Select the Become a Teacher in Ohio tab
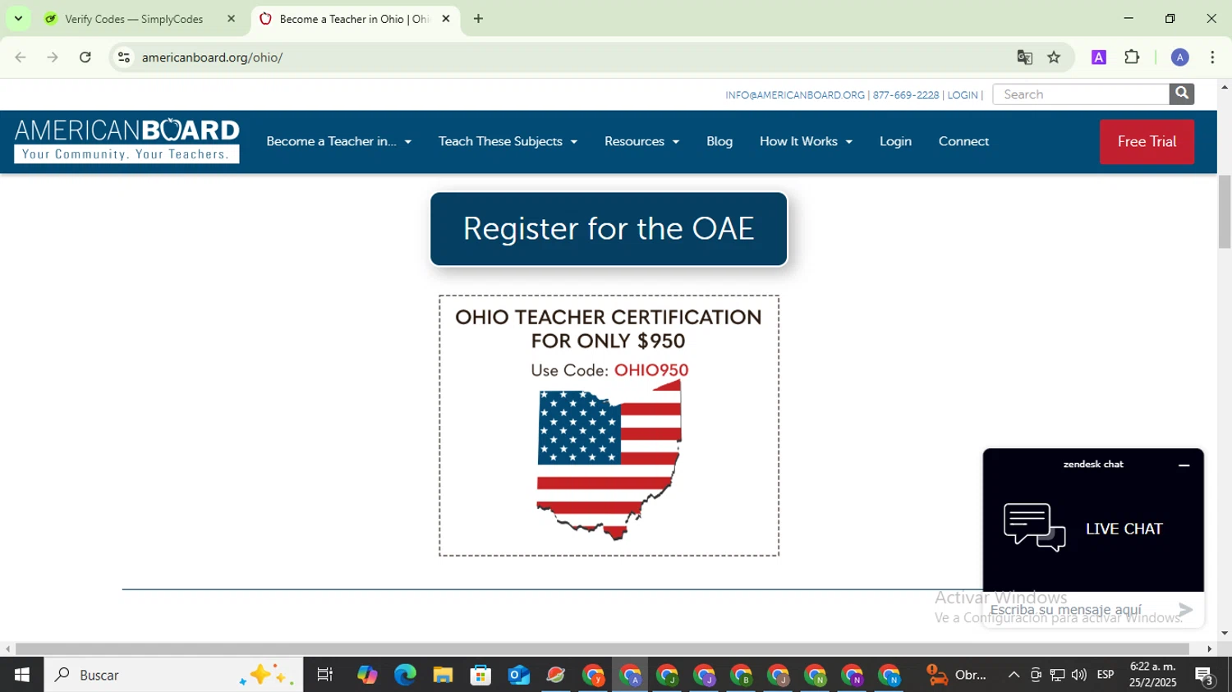 354,18
